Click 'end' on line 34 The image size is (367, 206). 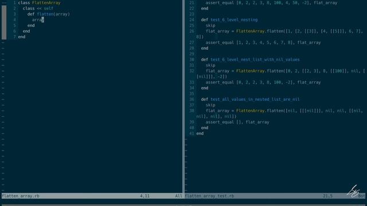pyautogui.click(x=205, y=88)
